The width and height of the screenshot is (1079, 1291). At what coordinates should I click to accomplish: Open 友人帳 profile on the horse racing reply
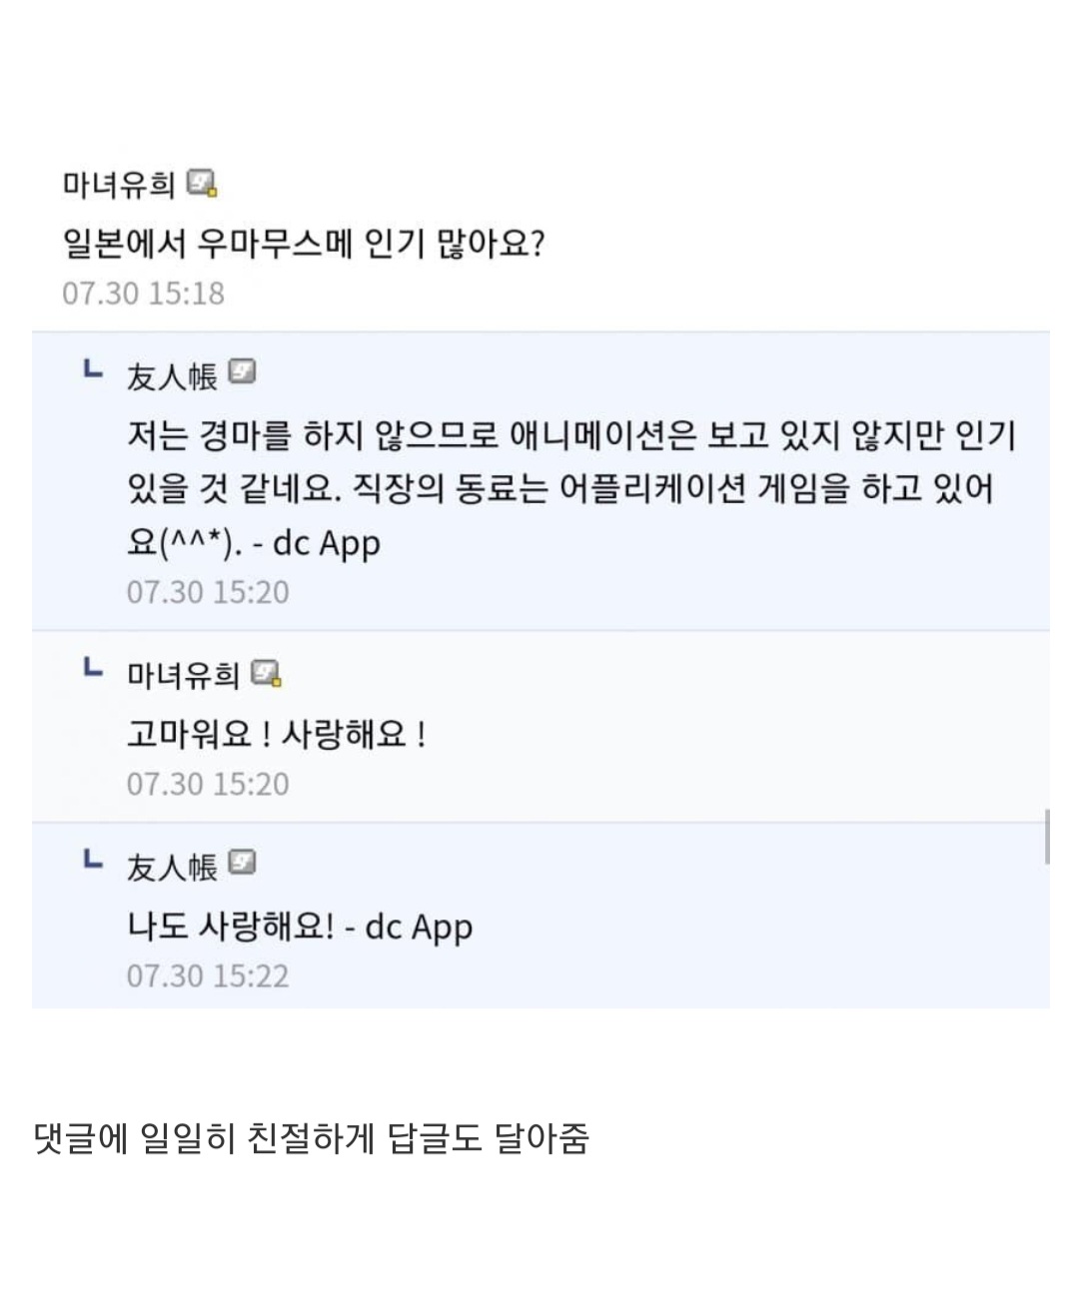pos(171,376)
